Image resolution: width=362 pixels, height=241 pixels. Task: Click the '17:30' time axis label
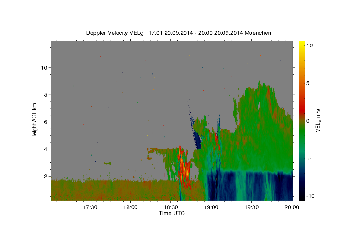click(90, 208)
